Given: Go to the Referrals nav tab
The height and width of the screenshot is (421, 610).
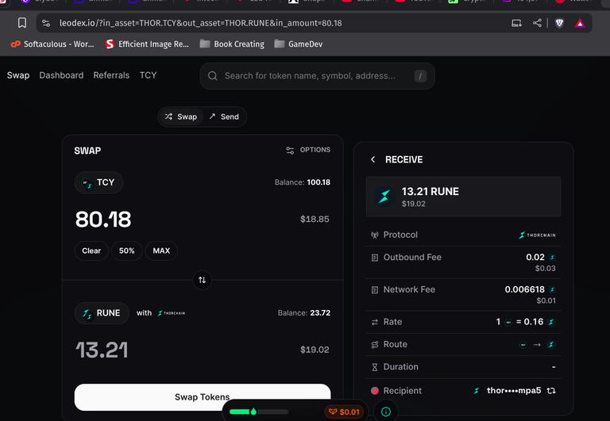Looking at the screenshot, I should [111, 75].
